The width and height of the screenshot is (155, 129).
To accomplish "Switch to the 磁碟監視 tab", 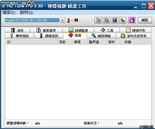I will pos(78,30).
